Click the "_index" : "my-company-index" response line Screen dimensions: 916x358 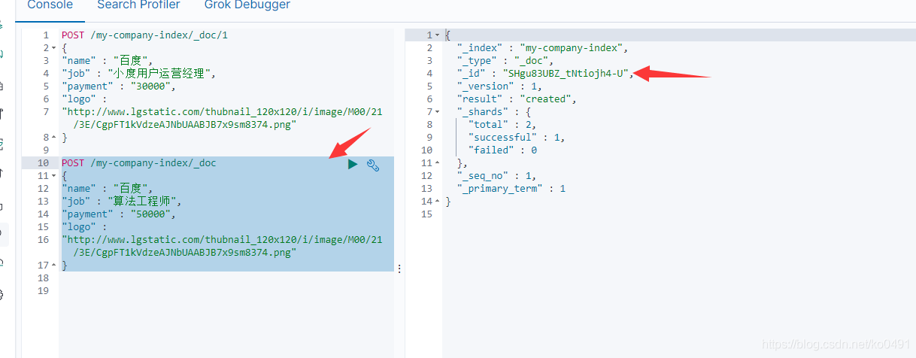[x=542, y=48]
